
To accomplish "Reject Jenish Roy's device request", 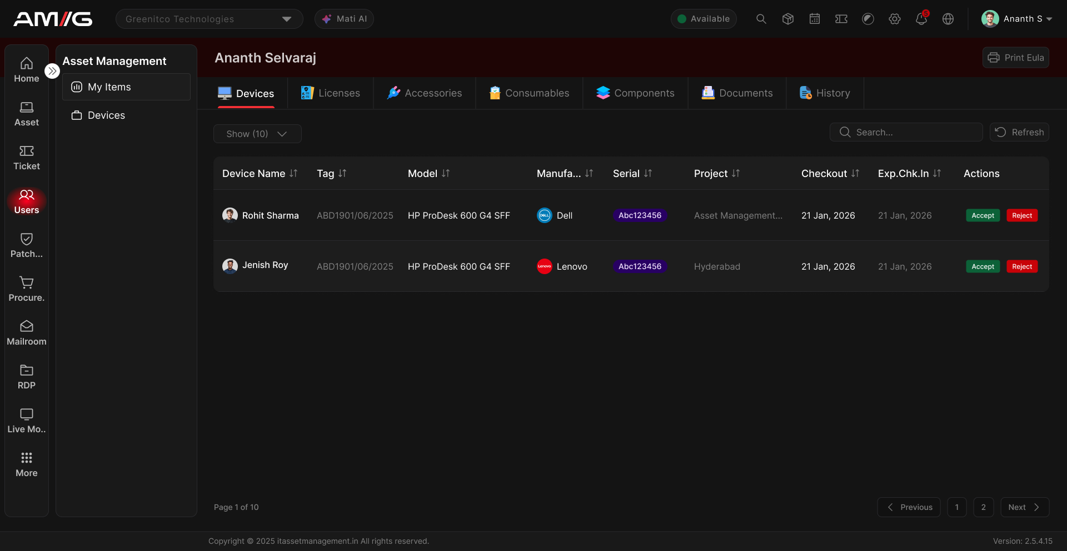I will pyautogui.click(x=1021, y=266).
